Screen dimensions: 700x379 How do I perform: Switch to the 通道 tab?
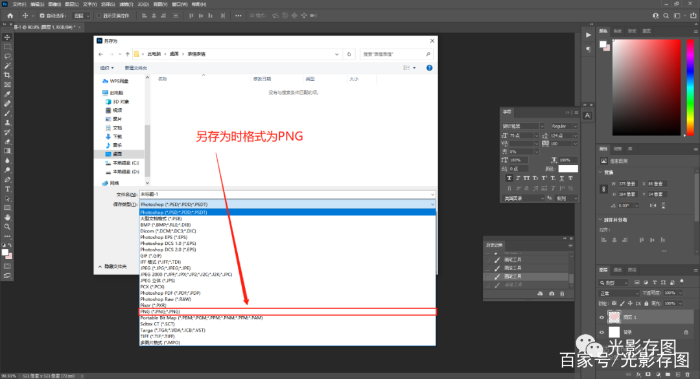pos(618,270)
